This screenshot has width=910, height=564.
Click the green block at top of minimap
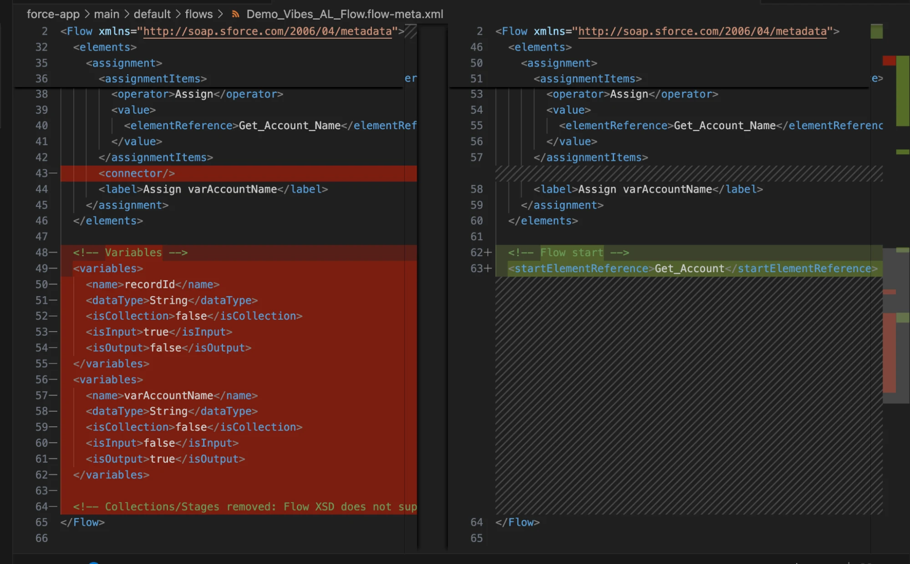(876, 31)
